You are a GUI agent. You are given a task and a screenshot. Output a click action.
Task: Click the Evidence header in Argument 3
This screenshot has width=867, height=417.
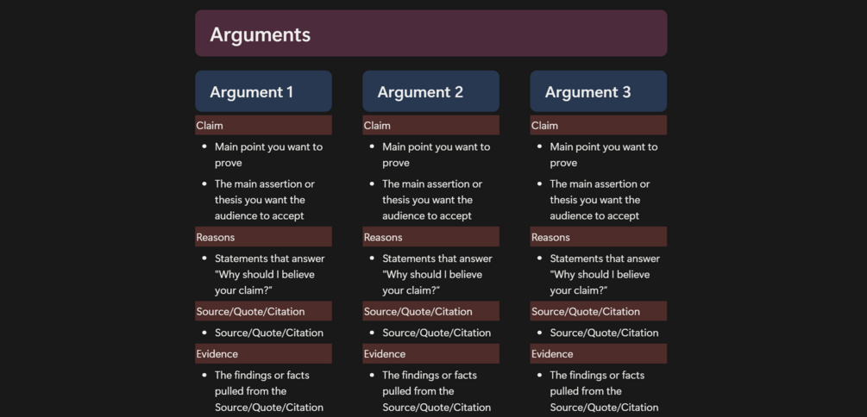tap(599, 353)
